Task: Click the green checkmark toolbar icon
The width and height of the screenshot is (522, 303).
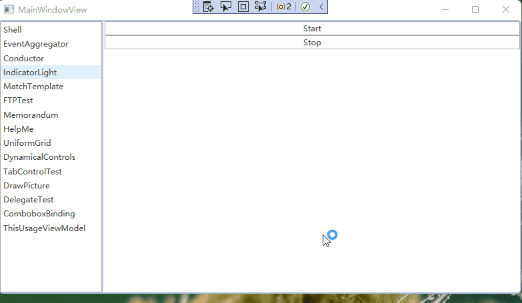Action: [305, 7]
